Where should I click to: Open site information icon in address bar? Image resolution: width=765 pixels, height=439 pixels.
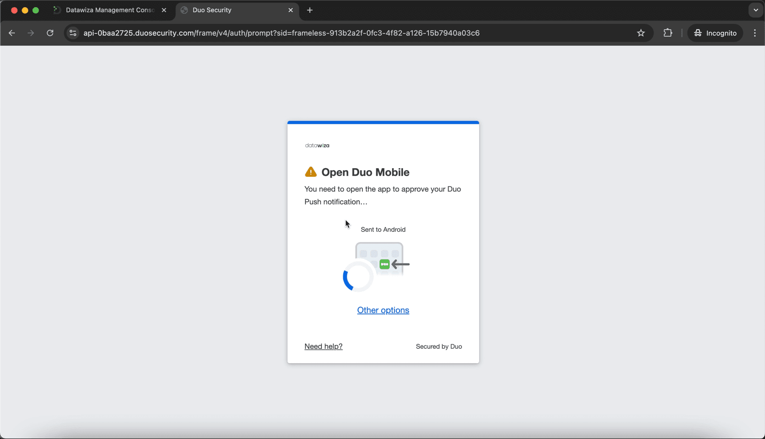coord(73,33)
